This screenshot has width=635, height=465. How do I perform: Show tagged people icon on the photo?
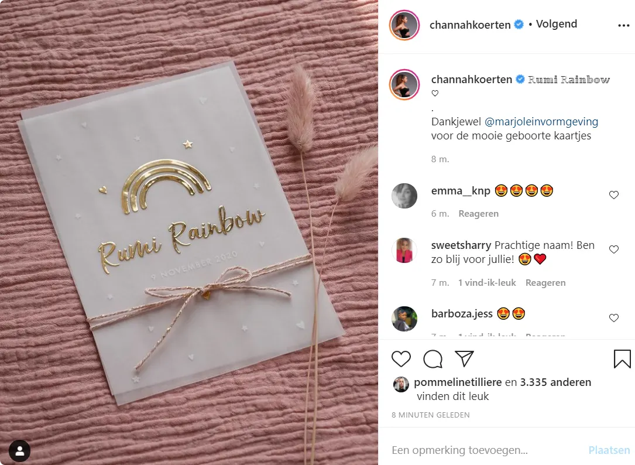19,450
